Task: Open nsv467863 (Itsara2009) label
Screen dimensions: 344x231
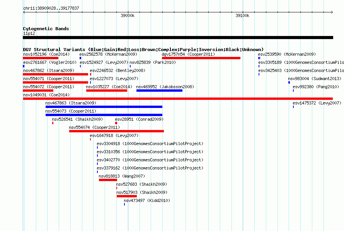Action: click(x=71, y=103)
